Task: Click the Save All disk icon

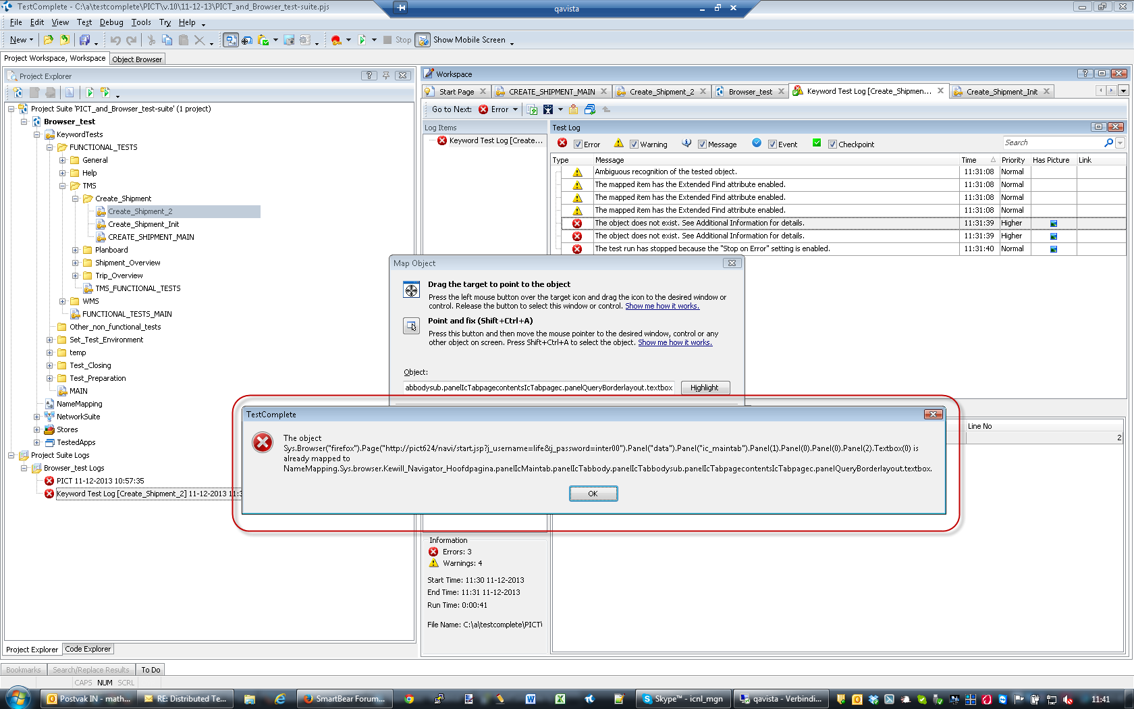Action: 85,41
